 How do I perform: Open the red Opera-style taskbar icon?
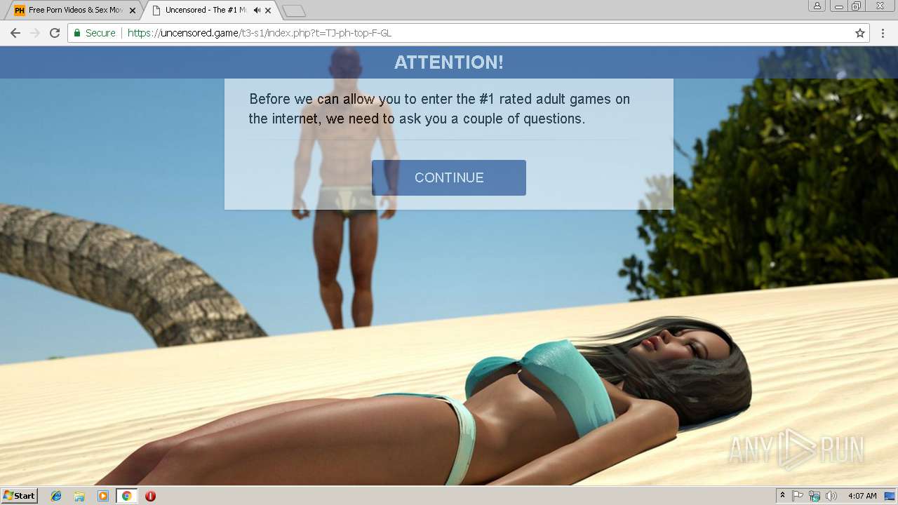pos(150,496)
